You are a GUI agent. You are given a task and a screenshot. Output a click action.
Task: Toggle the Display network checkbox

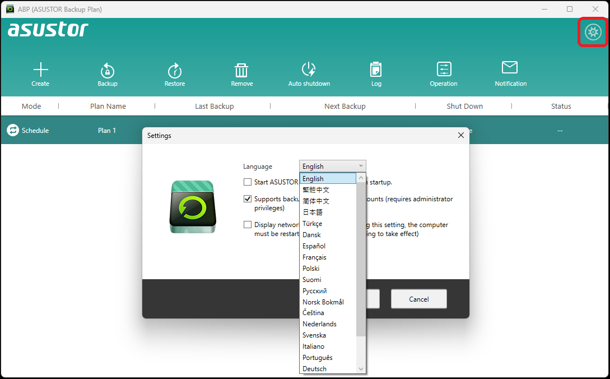tap(248, 225)
